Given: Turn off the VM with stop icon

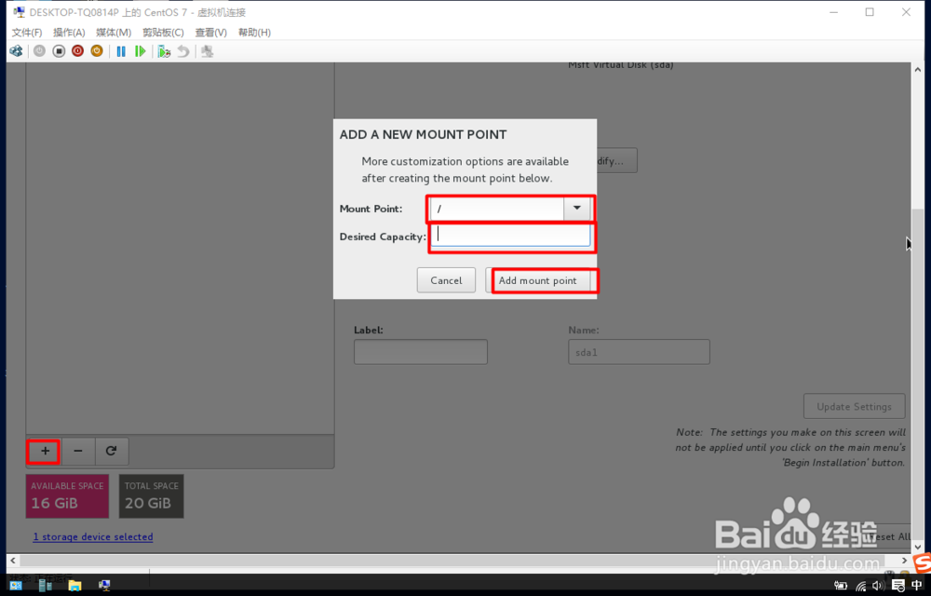Looking at the screenshot, I should (x=58, y=51).
